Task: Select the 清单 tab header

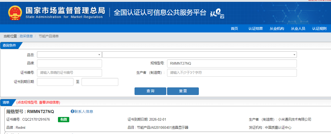Action: coord(6,102)
